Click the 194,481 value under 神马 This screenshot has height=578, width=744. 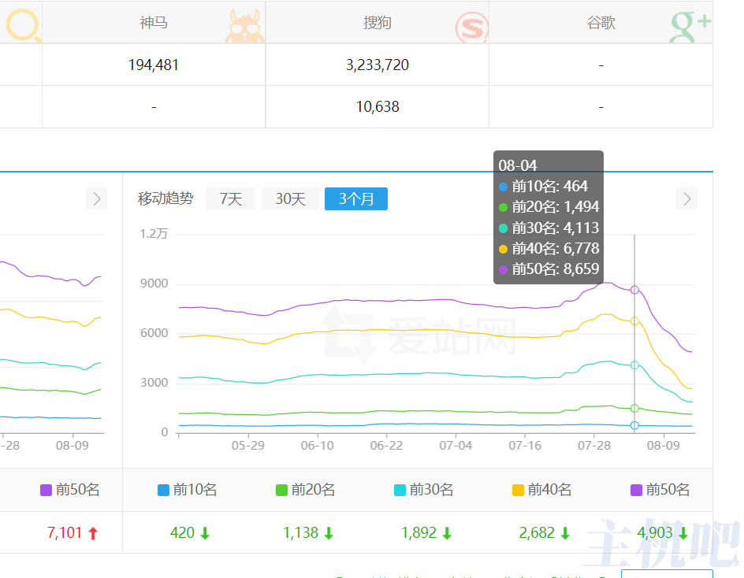(153, 65)
